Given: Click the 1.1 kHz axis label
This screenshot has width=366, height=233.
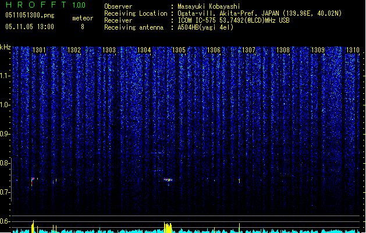Looking at the screenshot, I should click(x=5, y=76).
